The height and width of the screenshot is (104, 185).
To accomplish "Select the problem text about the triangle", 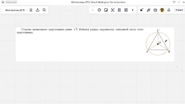I will tap(80, 31).
